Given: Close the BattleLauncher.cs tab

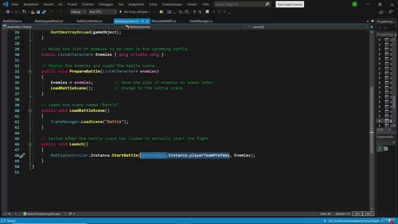Looking at the screenshot, I should 147,21.
